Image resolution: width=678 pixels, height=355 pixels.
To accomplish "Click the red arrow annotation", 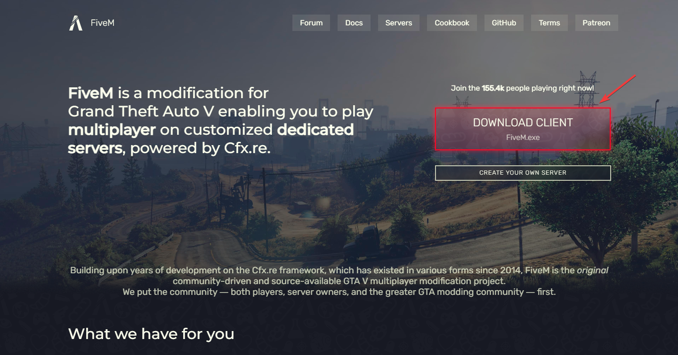I will 618,89.
